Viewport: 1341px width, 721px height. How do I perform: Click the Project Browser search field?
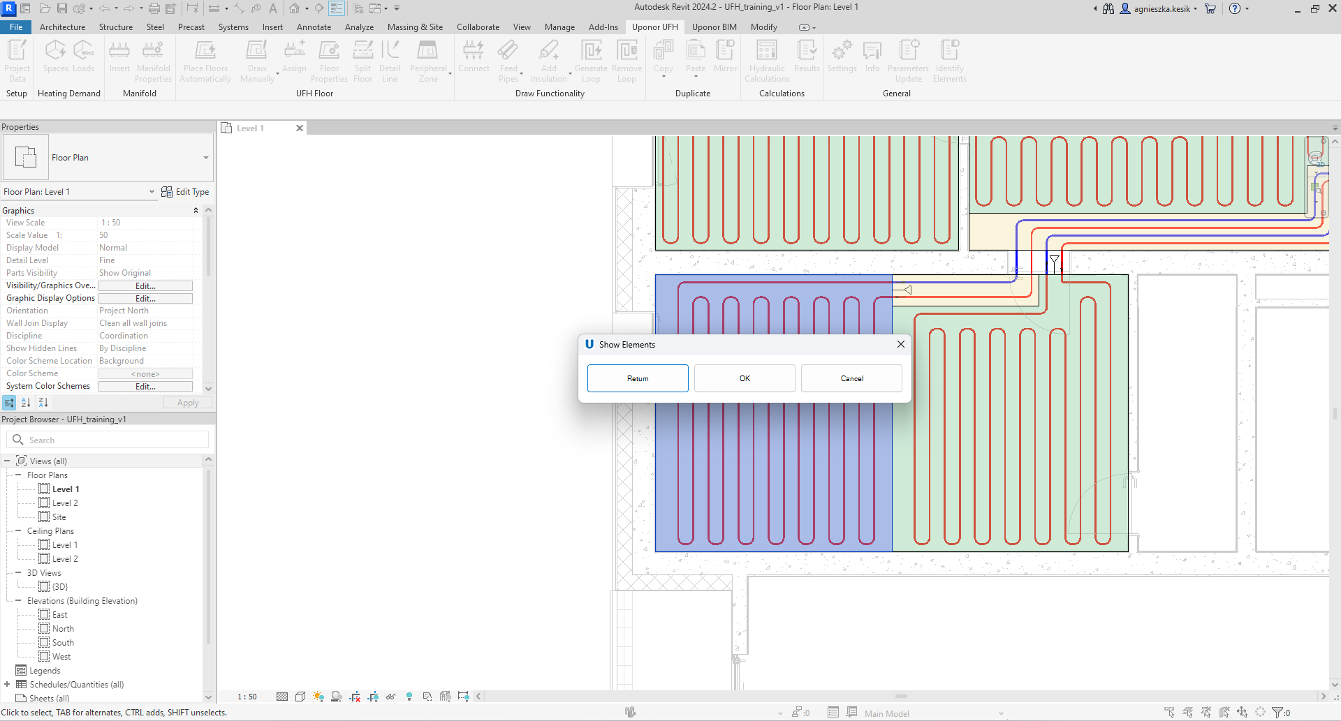tap(108, 440)
